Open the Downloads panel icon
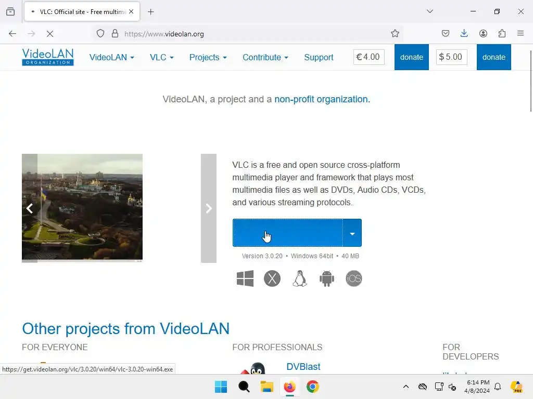 (x=464, y=33)
